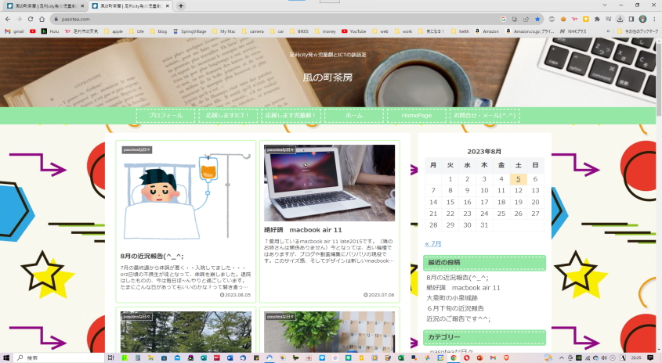Image resolution: width=662 pixels, height=363 pixels.
Task: Select the ホーム navigation item
Action: (x=353, y=116)
